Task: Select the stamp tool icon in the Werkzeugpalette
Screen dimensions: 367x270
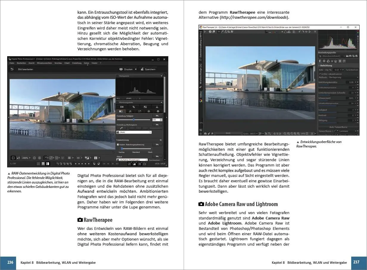Action: (x=157, y=107)
